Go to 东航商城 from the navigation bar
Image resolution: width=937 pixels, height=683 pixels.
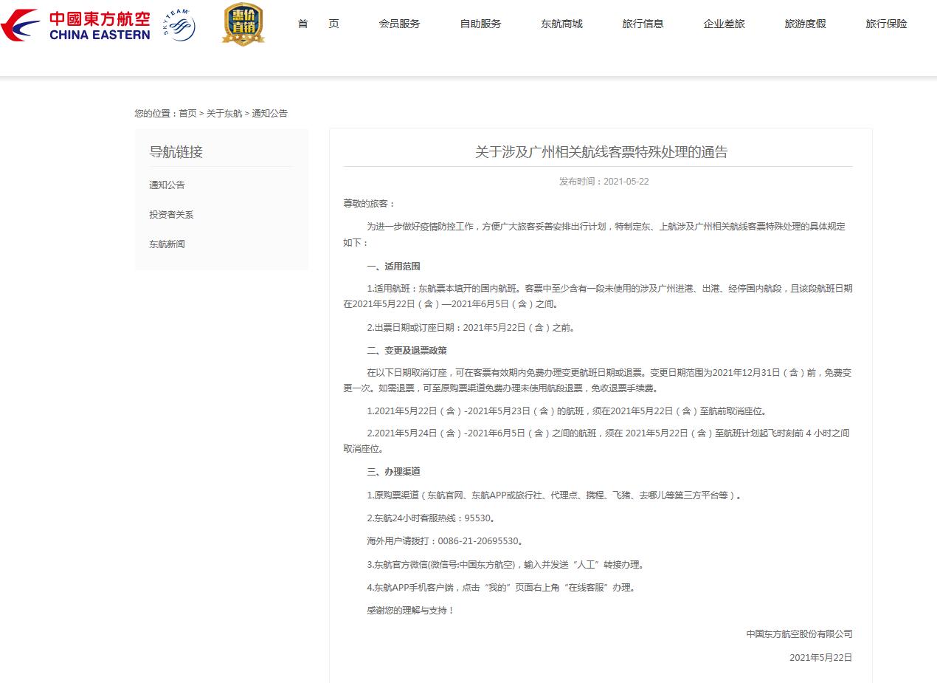tap(561, 24)
